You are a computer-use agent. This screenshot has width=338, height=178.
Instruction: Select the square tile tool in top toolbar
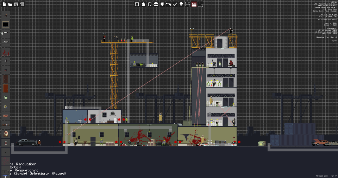[x=137, y=4]
